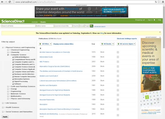Close the top banner advertisement
The height and width of the screenshot is (119, 165).
pos(127,5)
